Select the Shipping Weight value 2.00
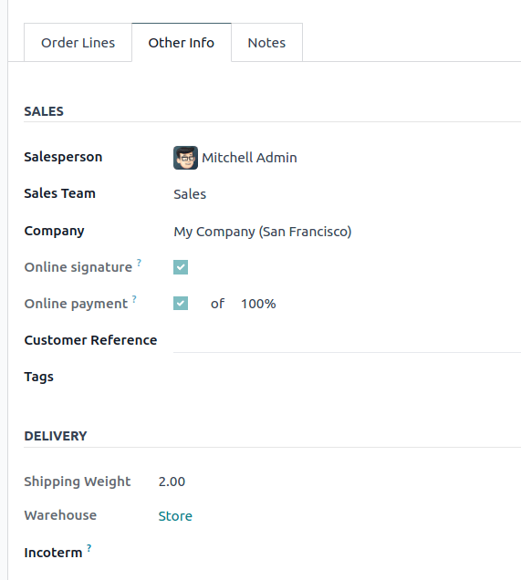The image size is (521, 580). click(x=172, y=482)
